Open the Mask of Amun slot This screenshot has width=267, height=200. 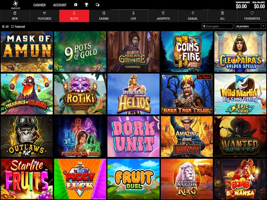pos(27,51)
